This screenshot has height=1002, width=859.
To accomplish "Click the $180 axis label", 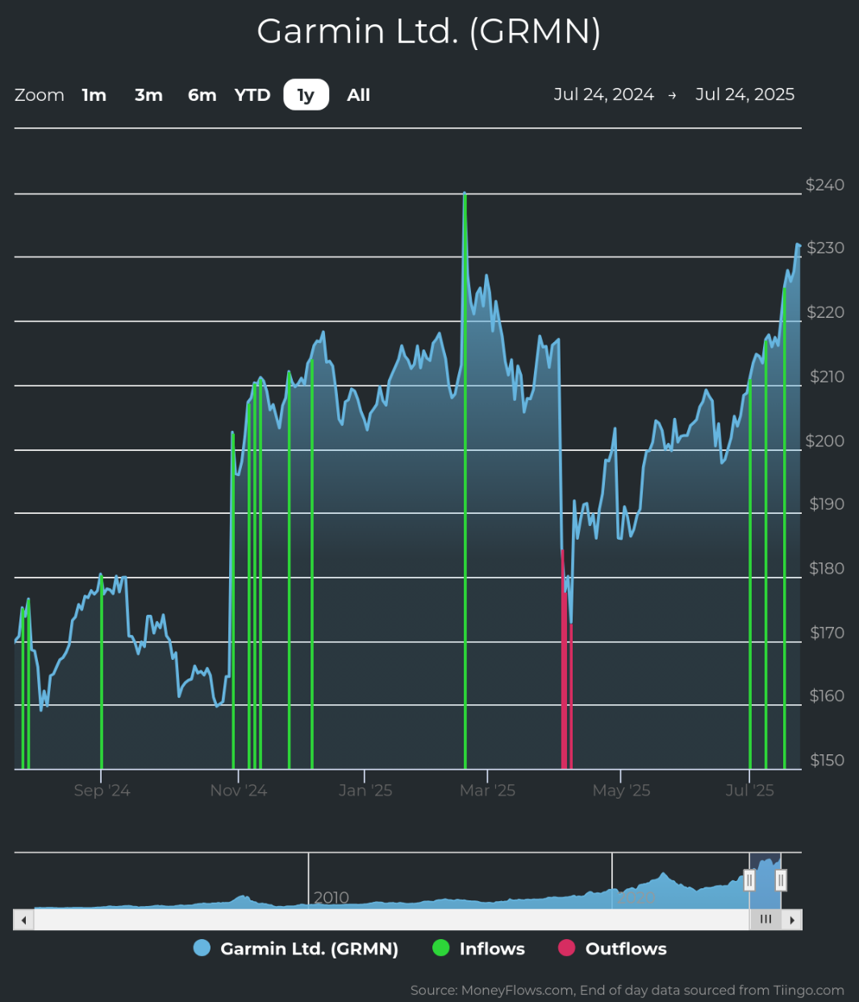I will [827, 569].
